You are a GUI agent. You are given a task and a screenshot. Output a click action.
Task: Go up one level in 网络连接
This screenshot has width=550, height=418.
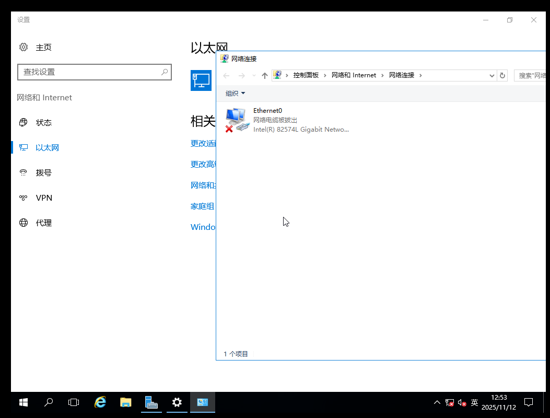pos(264,75)
